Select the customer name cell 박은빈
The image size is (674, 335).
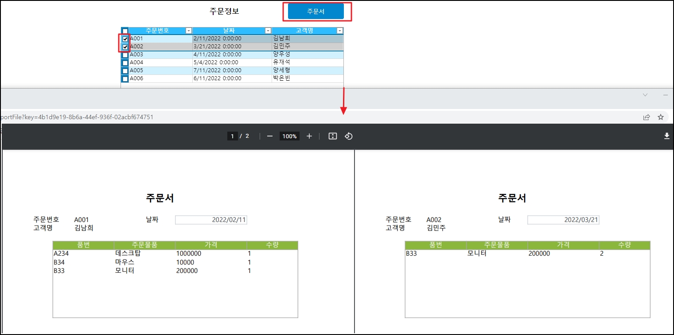point(282,78)
